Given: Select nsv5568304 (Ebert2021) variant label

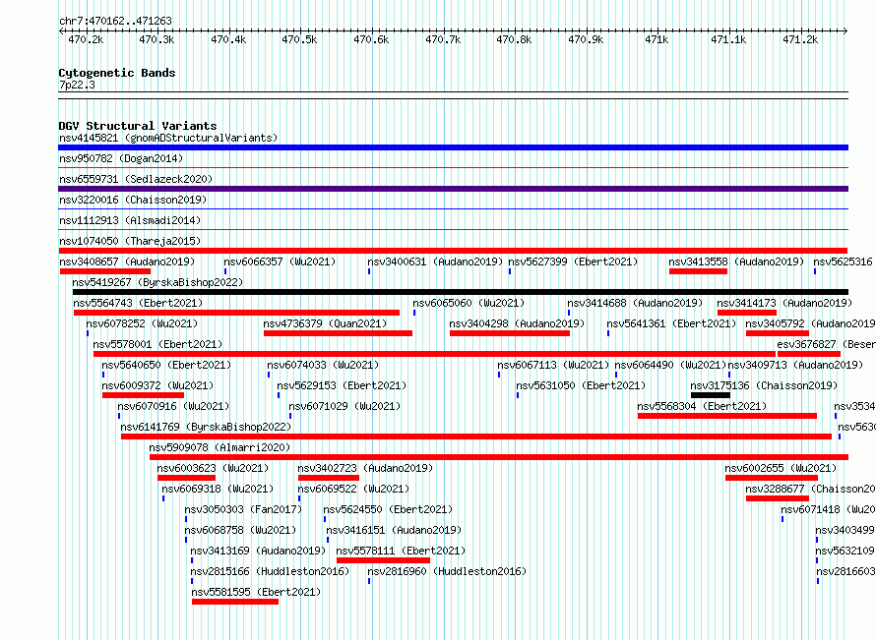Looking at the screenshot, I should 702,406.
